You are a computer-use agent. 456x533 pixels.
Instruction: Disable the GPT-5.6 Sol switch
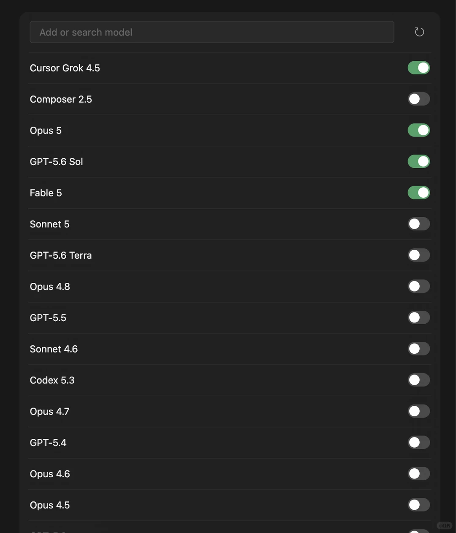coord(419,161)
